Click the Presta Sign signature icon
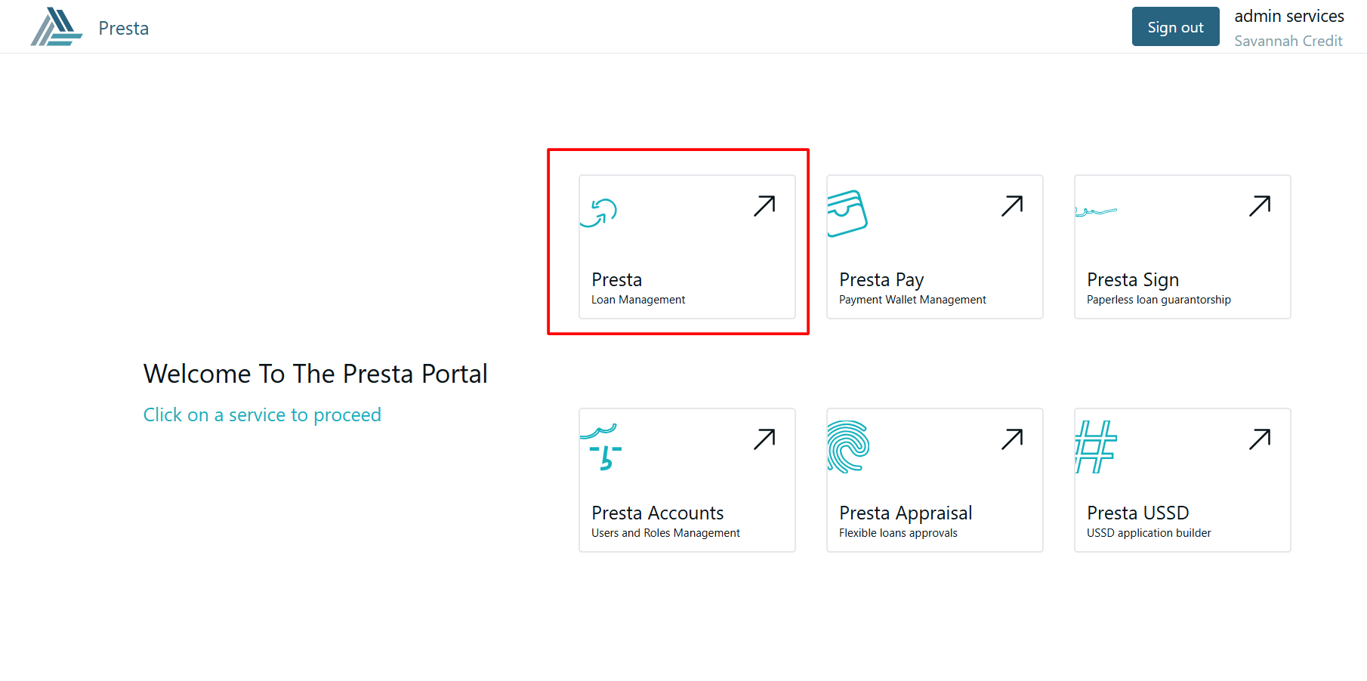Image resolution: width=1367 pixels, height=681 pixels. (1095, 211)
